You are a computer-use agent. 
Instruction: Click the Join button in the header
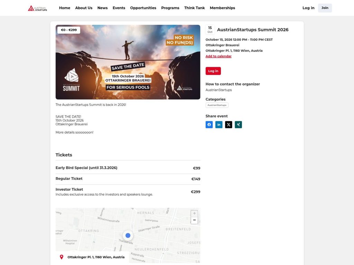[x=325, y=8]
